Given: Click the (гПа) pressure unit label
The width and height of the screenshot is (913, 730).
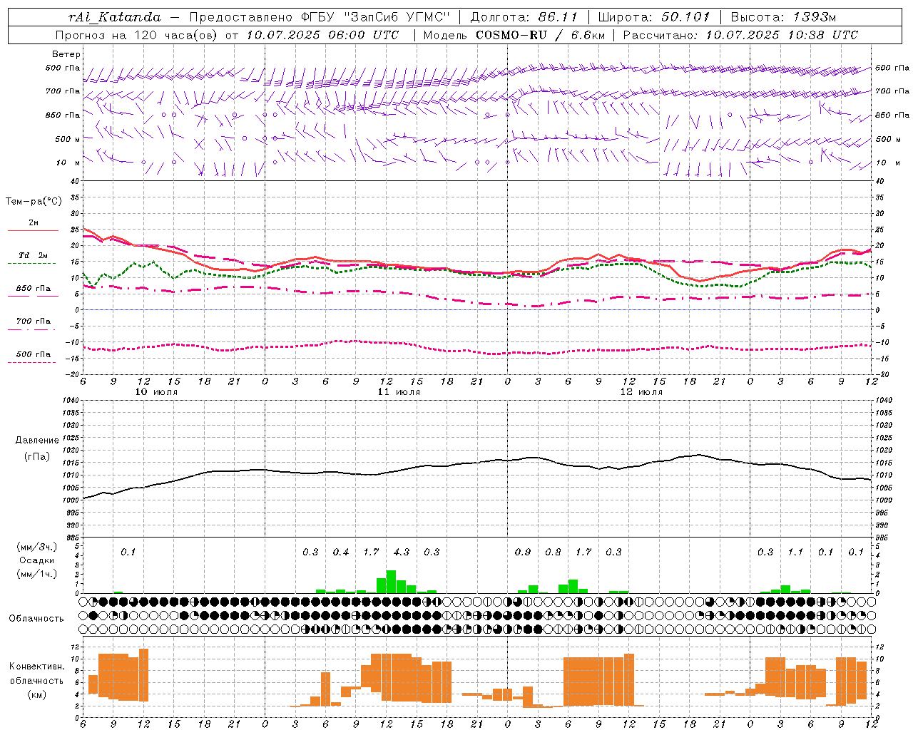Looking at the screenshot, I should coord(37,457).
